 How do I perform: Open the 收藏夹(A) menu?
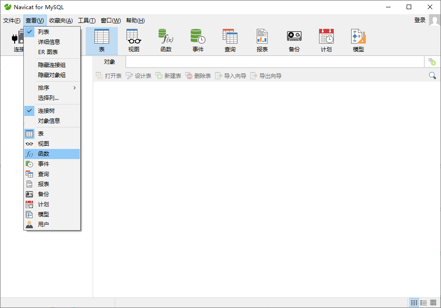(61, 21)
